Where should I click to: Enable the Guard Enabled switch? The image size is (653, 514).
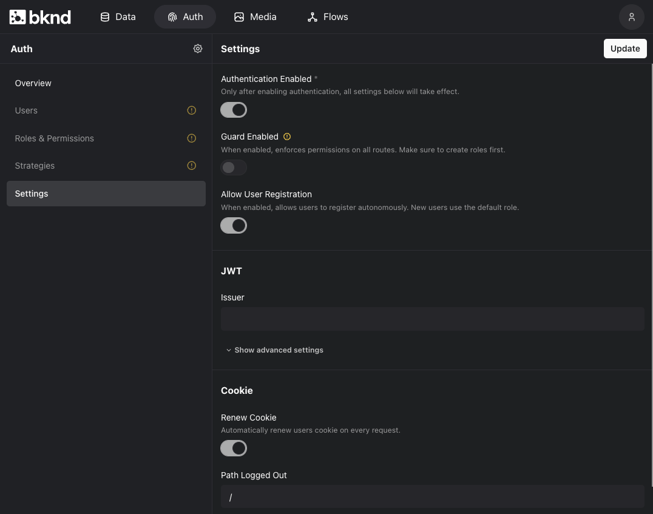click(x=234, y=167)
